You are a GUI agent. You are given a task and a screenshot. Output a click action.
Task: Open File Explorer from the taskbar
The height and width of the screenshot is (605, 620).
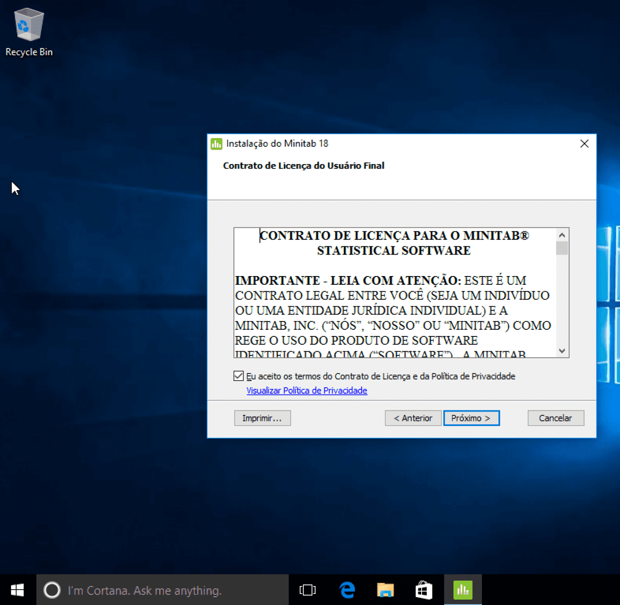point(385,590)
